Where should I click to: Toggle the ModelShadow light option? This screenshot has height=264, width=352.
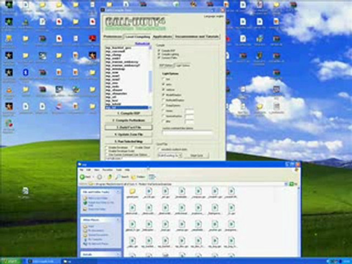[x=163, y=95]
